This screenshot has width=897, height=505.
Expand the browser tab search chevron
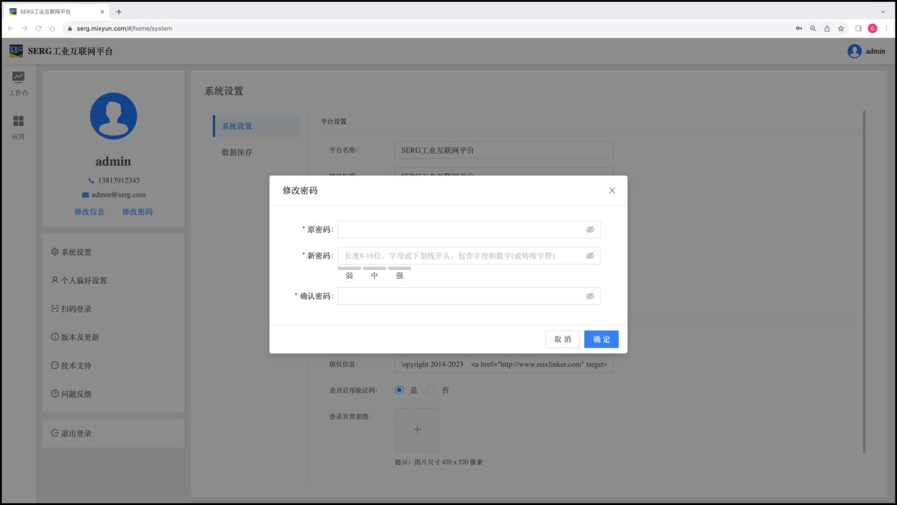coord(883,11)
